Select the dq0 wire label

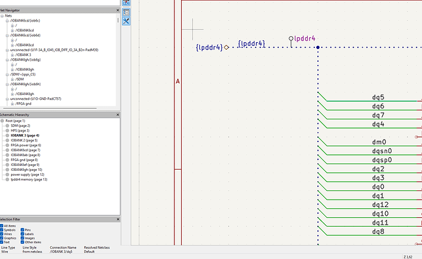[378, 187]
